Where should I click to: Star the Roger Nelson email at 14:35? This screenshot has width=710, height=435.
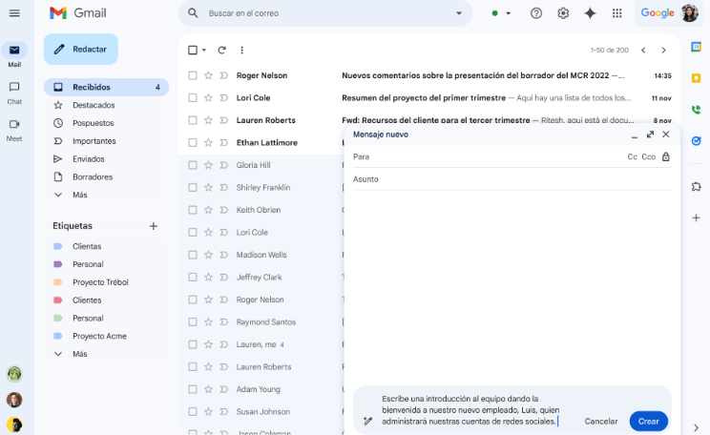pyautogui.click(x=208, y=75)
